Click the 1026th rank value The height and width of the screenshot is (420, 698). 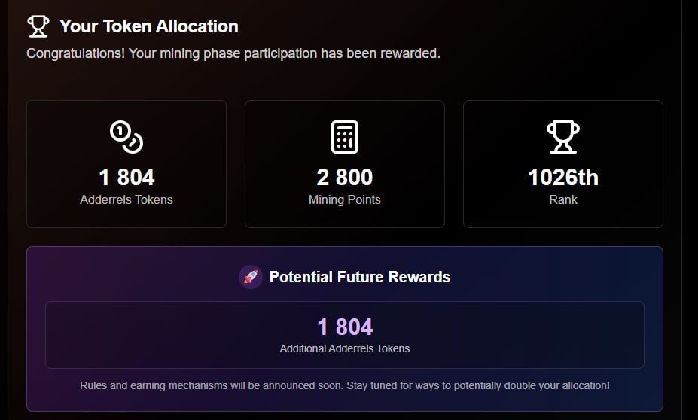tap(563, 177)
